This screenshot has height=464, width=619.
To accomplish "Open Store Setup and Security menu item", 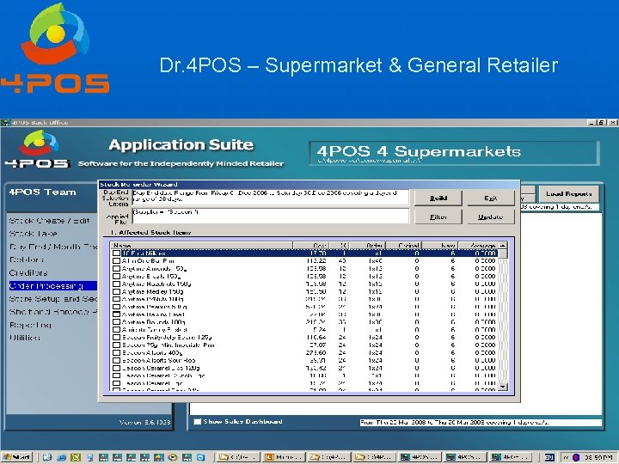I will click(x=53, y=299).
